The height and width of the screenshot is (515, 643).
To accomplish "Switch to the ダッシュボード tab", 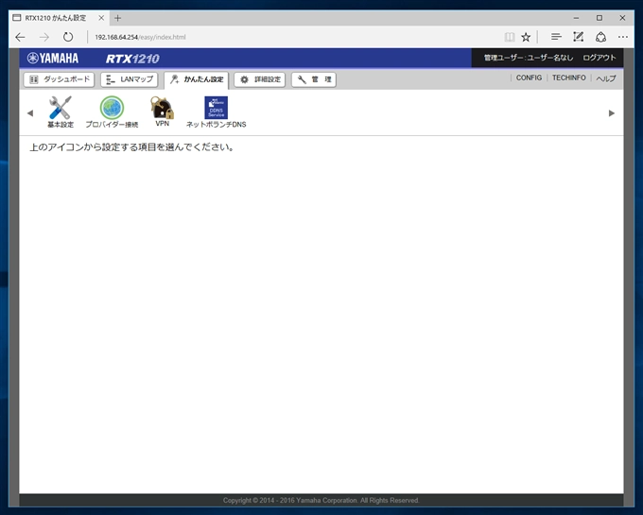I will (59, 79).
